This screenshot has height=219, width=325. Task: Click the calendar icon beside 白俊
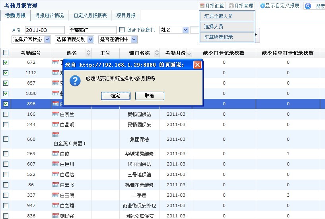pos(56,154)
